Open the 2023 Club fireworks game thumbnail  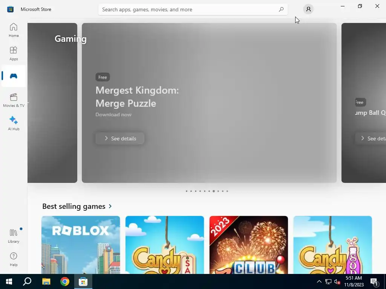(249, 245)
